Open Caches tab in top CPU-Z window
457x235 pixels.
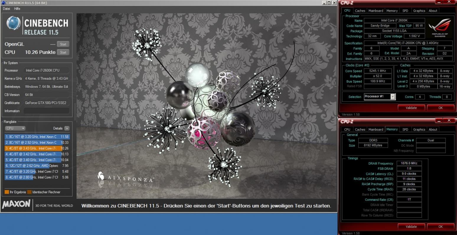pyautogui.click(x=360, y=11)
